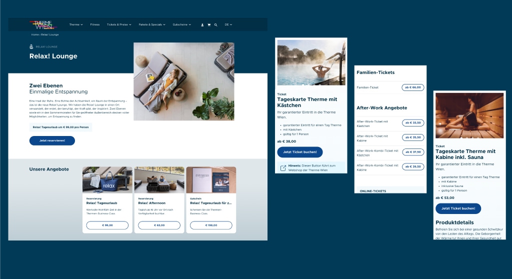Click the After-Work Angebote heading

coord(381,108)
